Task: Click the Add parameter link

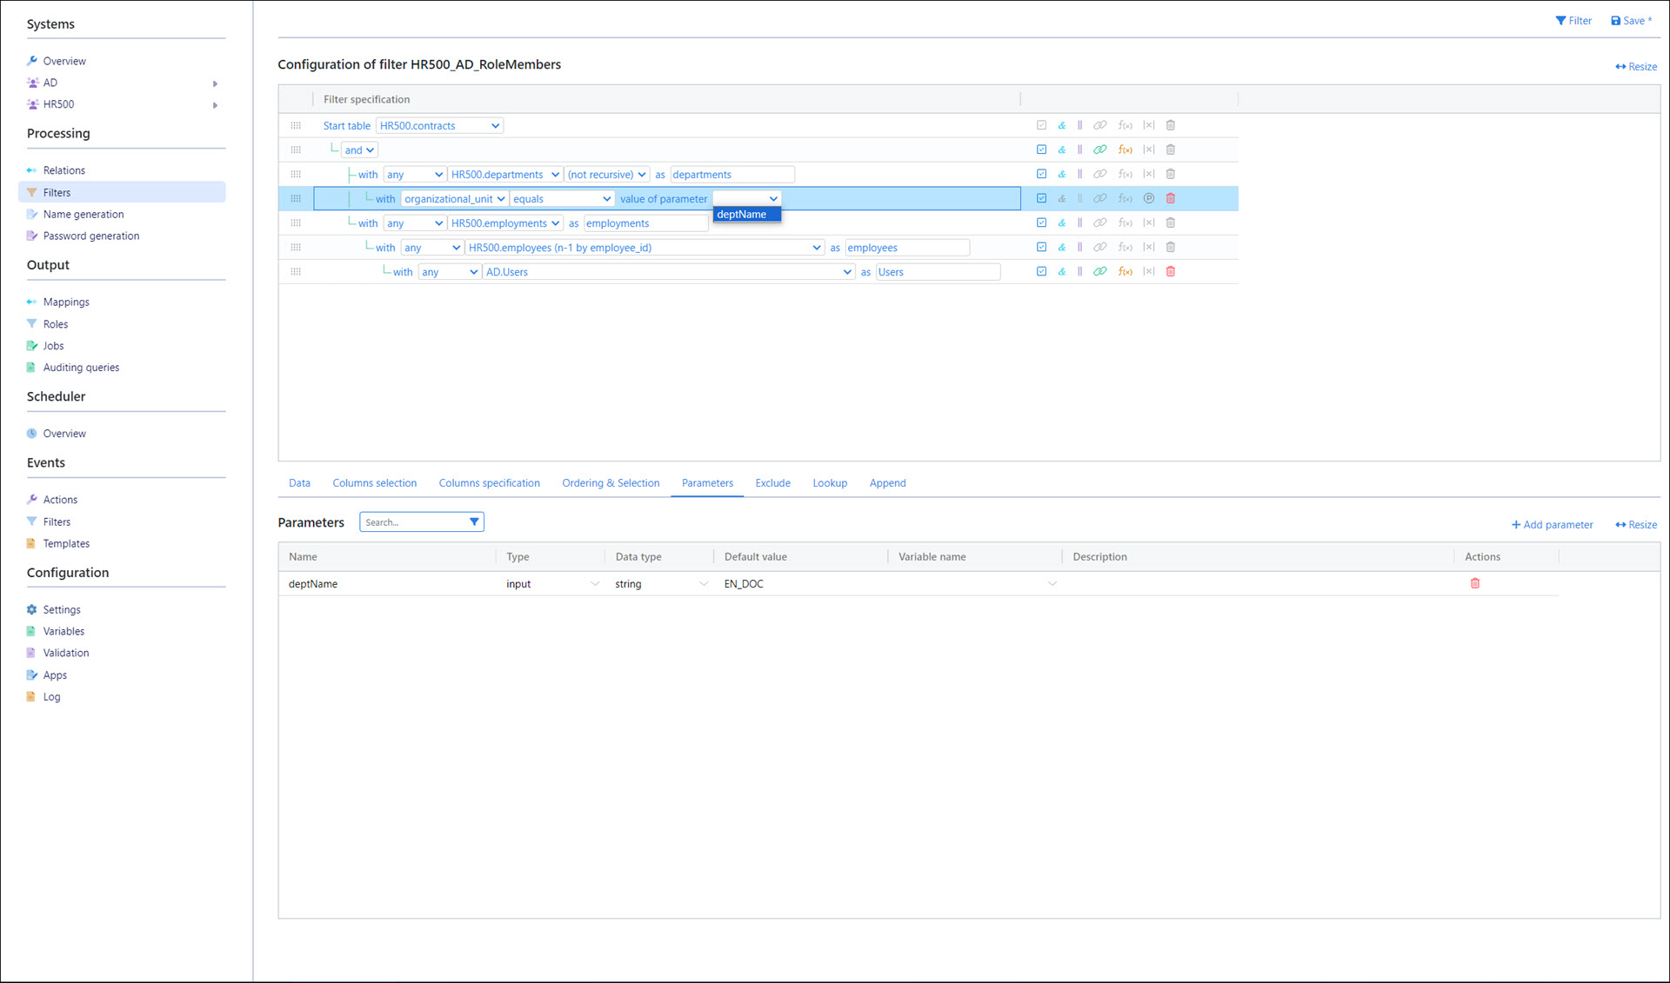Action: tap(1552, 524)
